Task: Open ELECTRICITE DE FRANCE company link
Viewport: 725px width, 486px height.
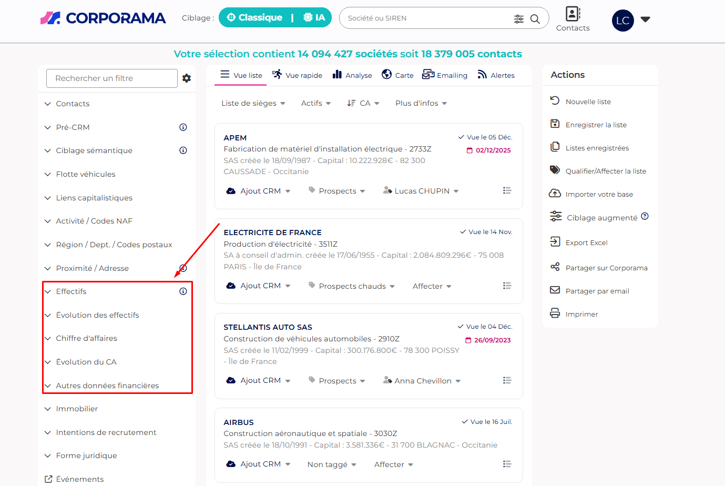Action: [272, 232]
